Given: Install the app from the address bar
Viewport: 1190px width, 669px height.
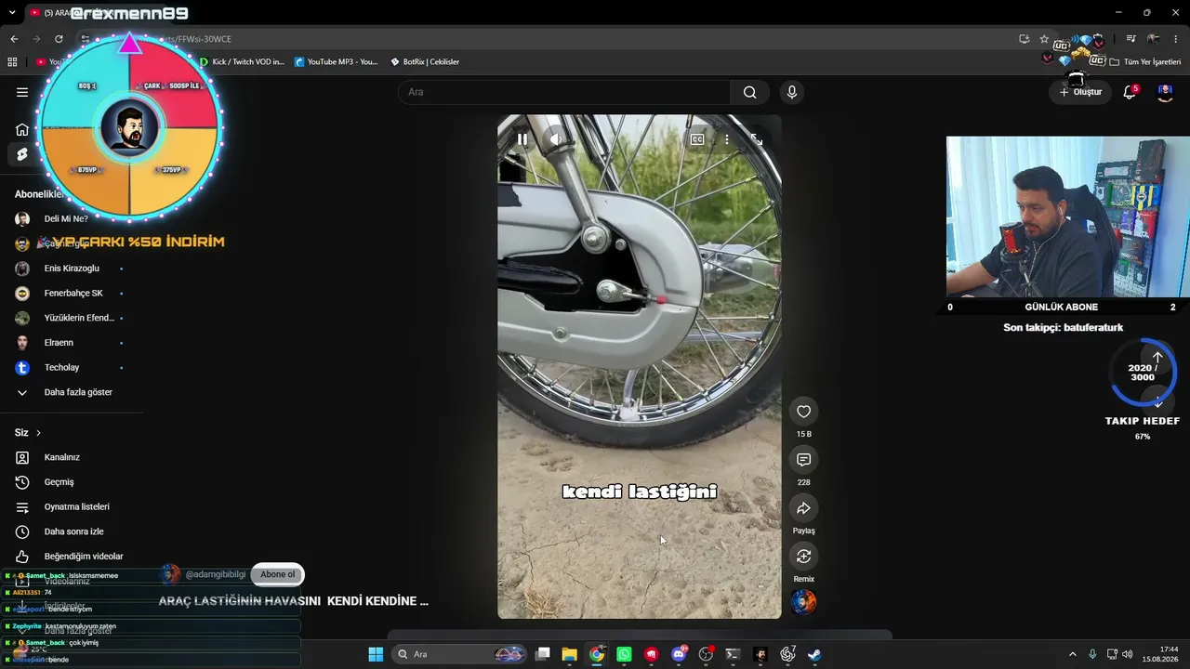Looking at the screenshot, I should (1024, 39).
